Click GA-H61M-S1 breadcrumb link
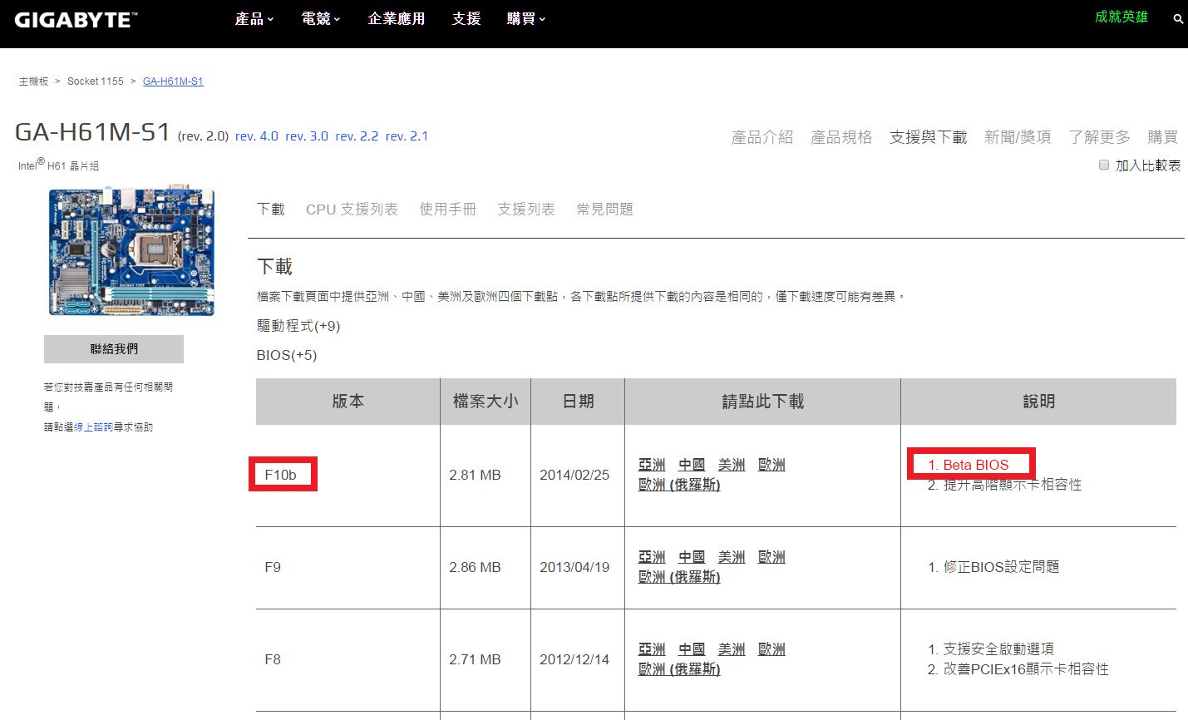Screen dimensions: 1188x720 [x=173, y=81]
